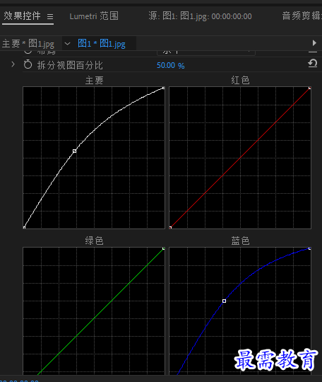Image resolution: width=322 pixels, height=382 pixels.
Task: Select the bottom-left endpoint of the 主要 curve
Action: click(24, 227)
